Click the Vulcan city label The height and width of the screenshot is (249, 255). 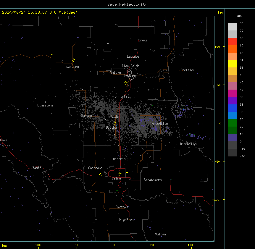click(161, 234)
